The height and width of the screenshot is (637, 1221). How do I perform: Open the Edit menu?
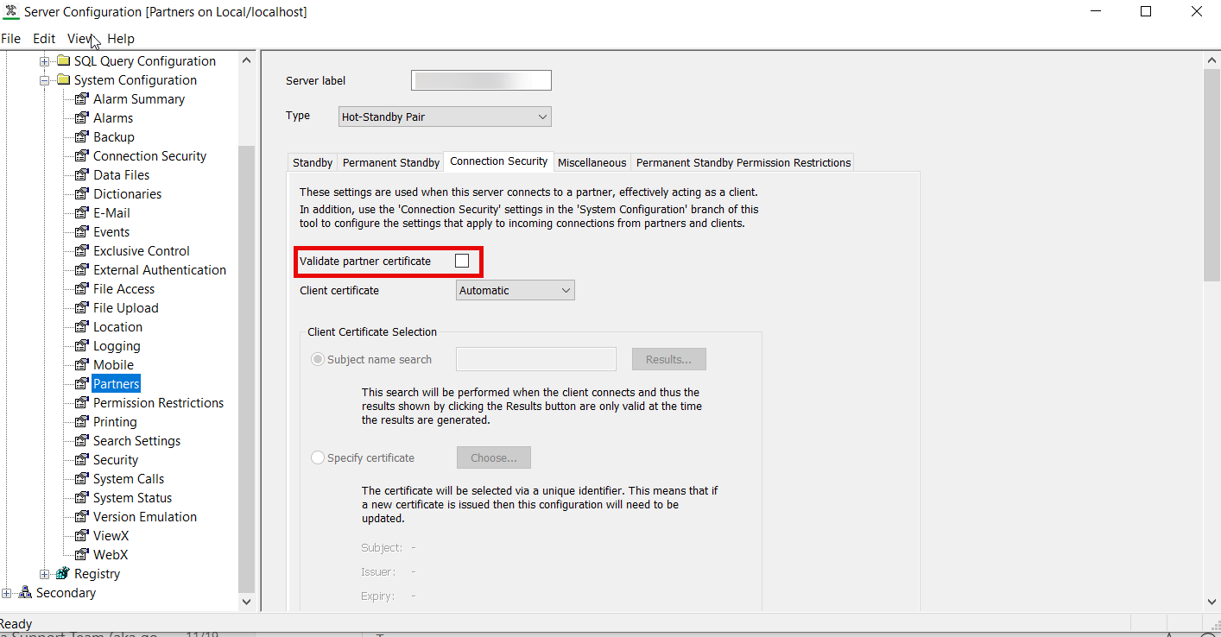tap(44, 39)
